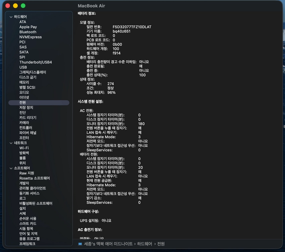Select 메모리 in the sidebar
285x252 pixels.
click(x=24, y=82)
